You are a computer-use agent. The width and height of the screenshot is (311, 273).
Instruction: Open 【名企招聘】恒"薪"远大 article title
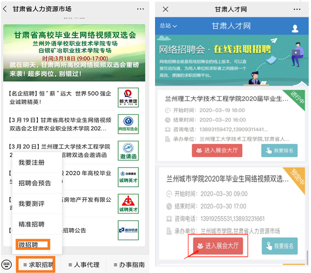click(x=60, y=97)
